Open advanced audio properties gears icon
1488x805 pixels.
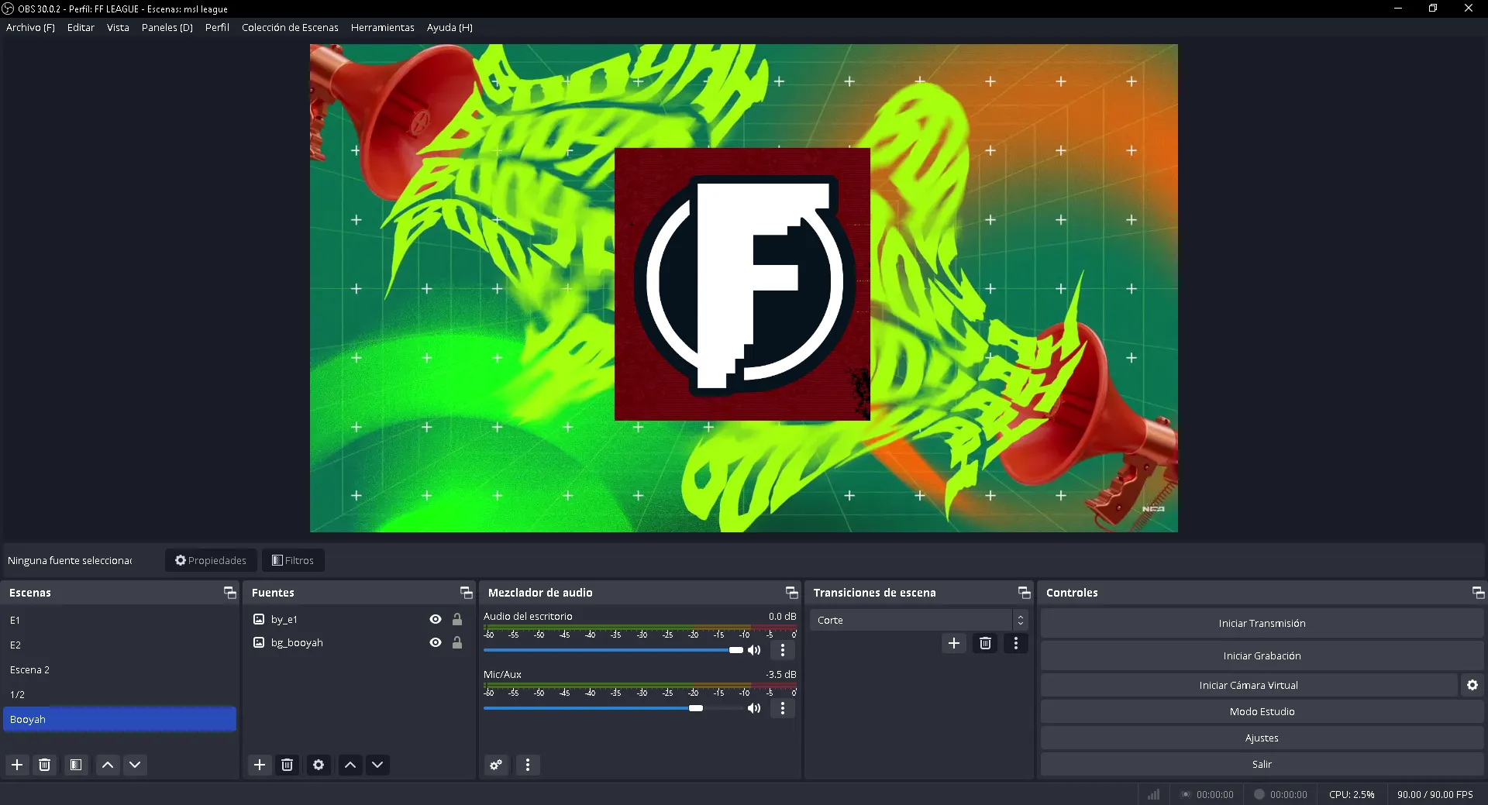pos(496,765)
